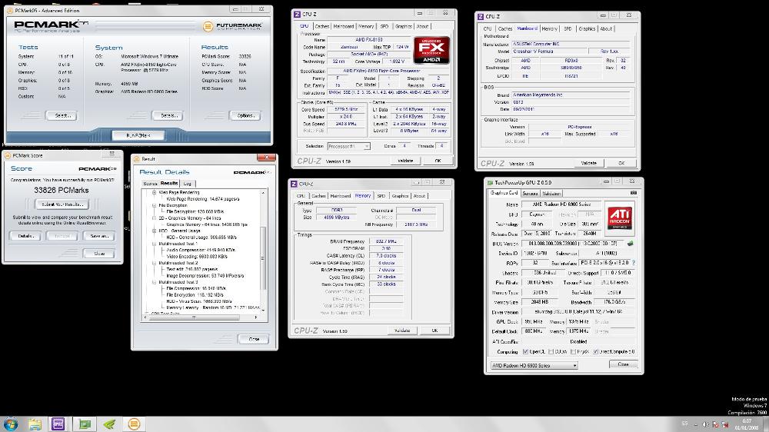Image resolution: width=769 pixels, height=432 pixels.
Task: Collapse the Web Page Rendering tree node
Action: pos(154,193)
